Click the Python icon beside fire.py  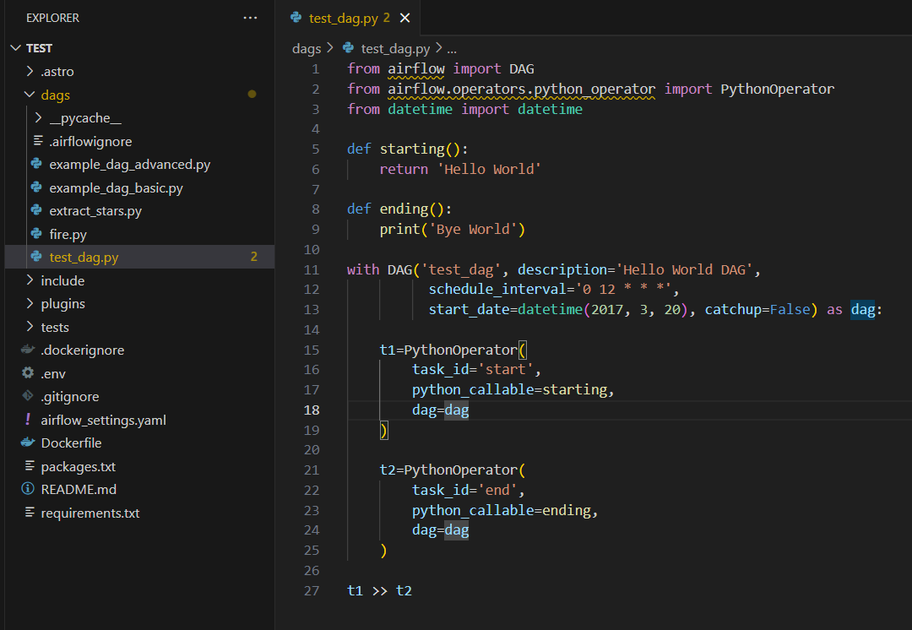[x=36, y=234]
